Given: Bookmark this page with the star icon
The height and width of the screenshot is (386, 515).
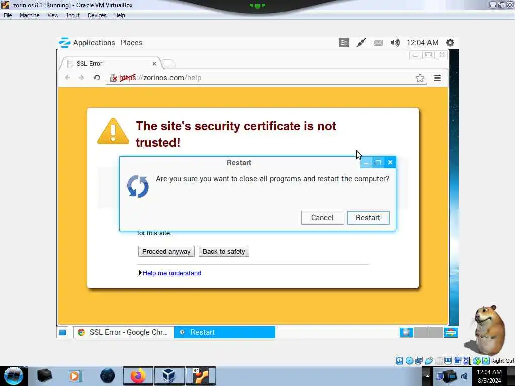Looking at the screenshot, I should click(420, 78).
